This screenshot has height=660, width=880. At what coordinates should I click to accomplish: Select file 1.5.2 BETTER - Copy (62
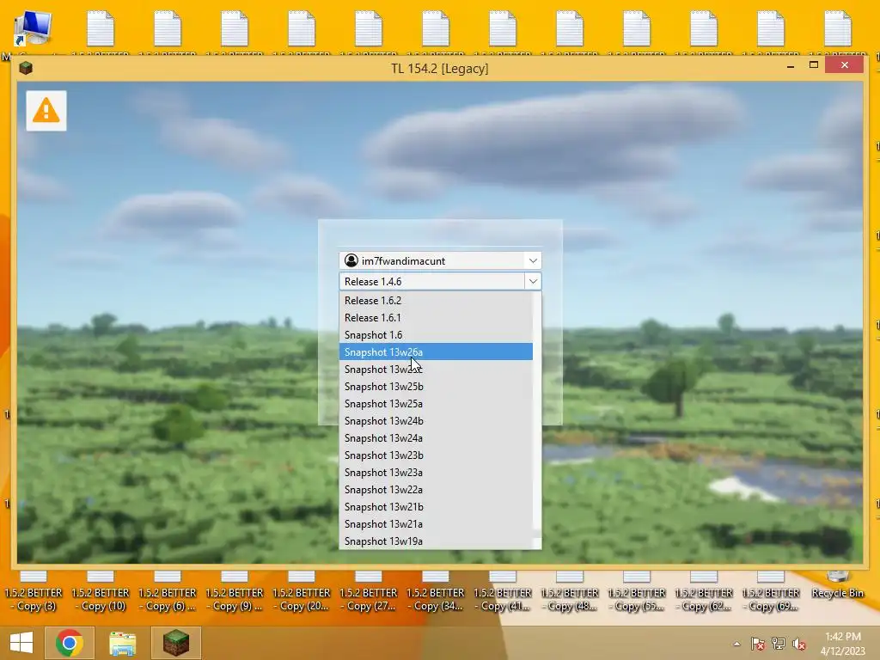click(x=704, y=592)
